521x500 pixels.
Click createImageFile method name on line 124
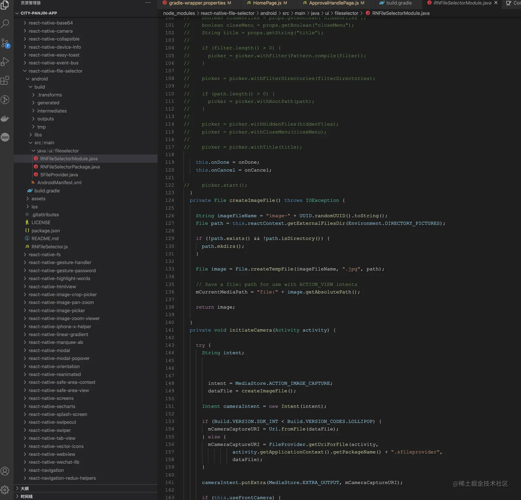252,200
